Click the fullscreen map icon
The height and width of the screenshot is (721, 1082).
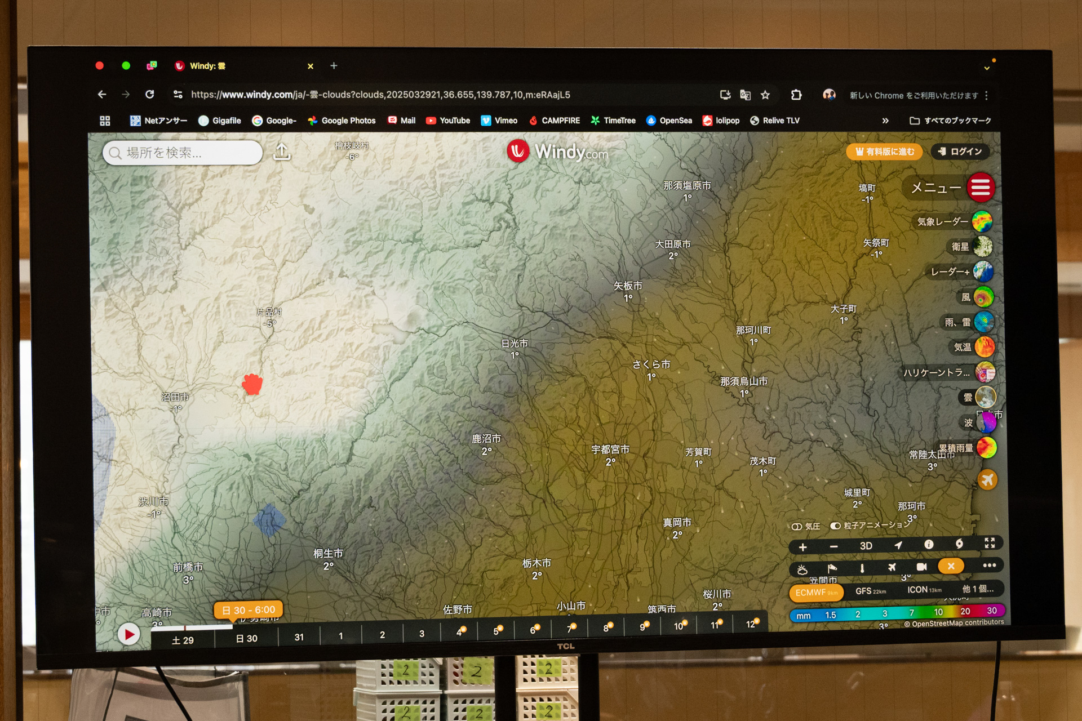coord(990,542)
